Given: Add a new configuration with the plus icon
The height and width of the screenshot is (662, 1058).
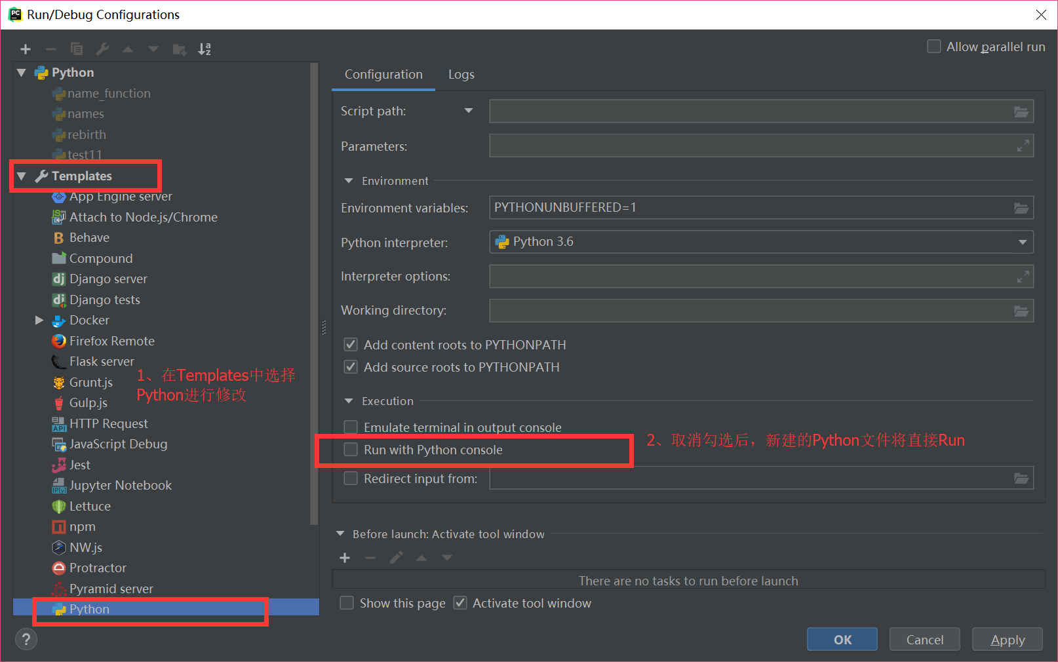Looking at the screenshot, I should [x=26, y=49].
